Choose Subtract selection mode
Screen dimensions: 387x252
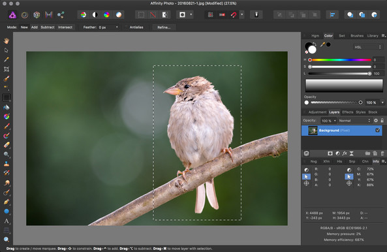point(48,27)
